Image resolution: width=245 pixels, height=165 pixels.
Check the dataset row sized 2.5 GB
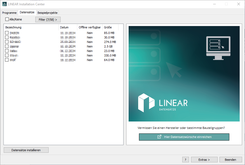click(x=7, y=46)
